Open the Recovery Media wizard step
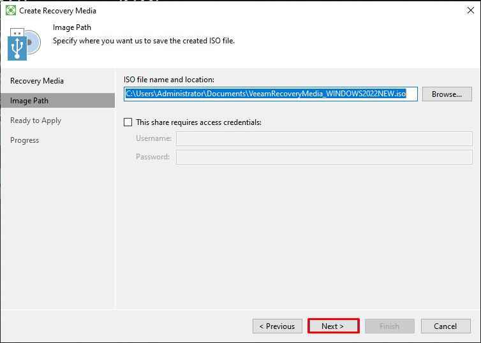 [37, 81]
